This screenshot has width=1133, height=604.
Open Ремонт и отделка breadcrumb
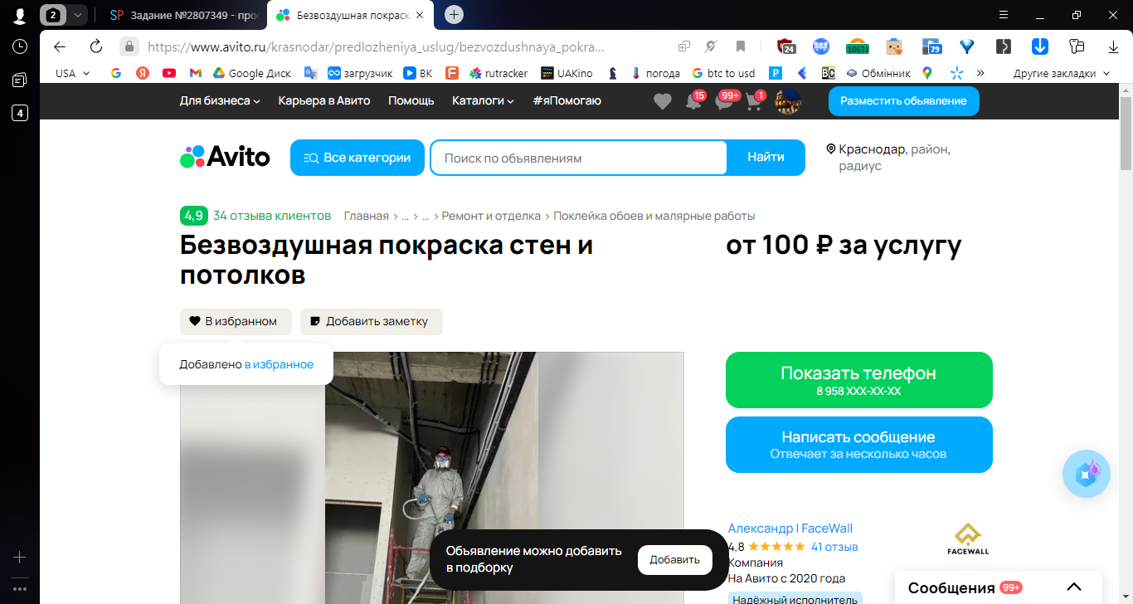pos(491,216)
